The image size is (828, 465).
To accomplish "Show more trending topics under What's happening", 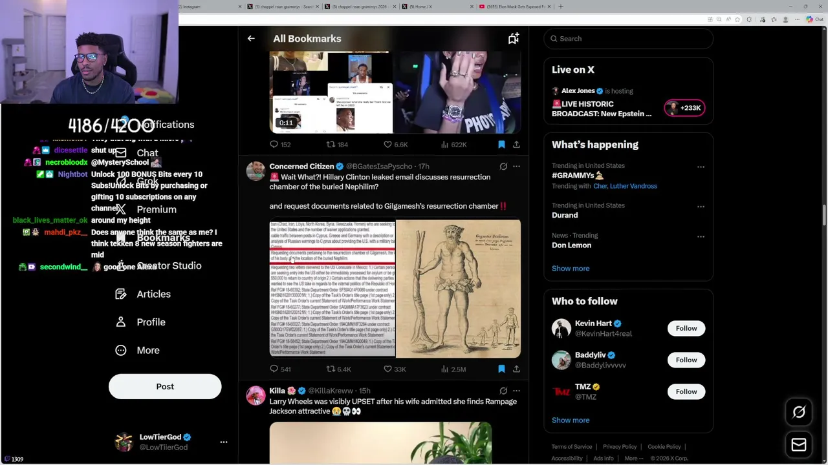I will 571,269.
